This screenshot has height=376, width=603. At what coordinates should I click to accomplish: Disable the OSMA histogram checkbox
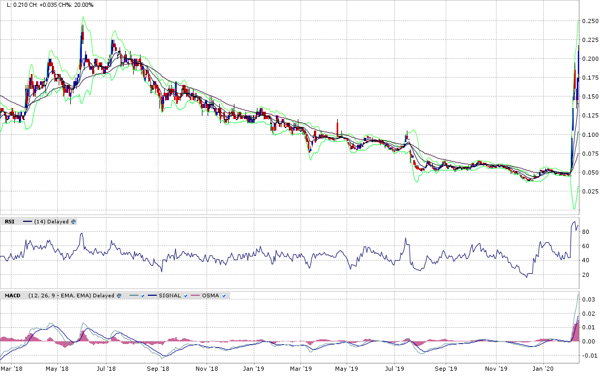[x=224, y=295]
